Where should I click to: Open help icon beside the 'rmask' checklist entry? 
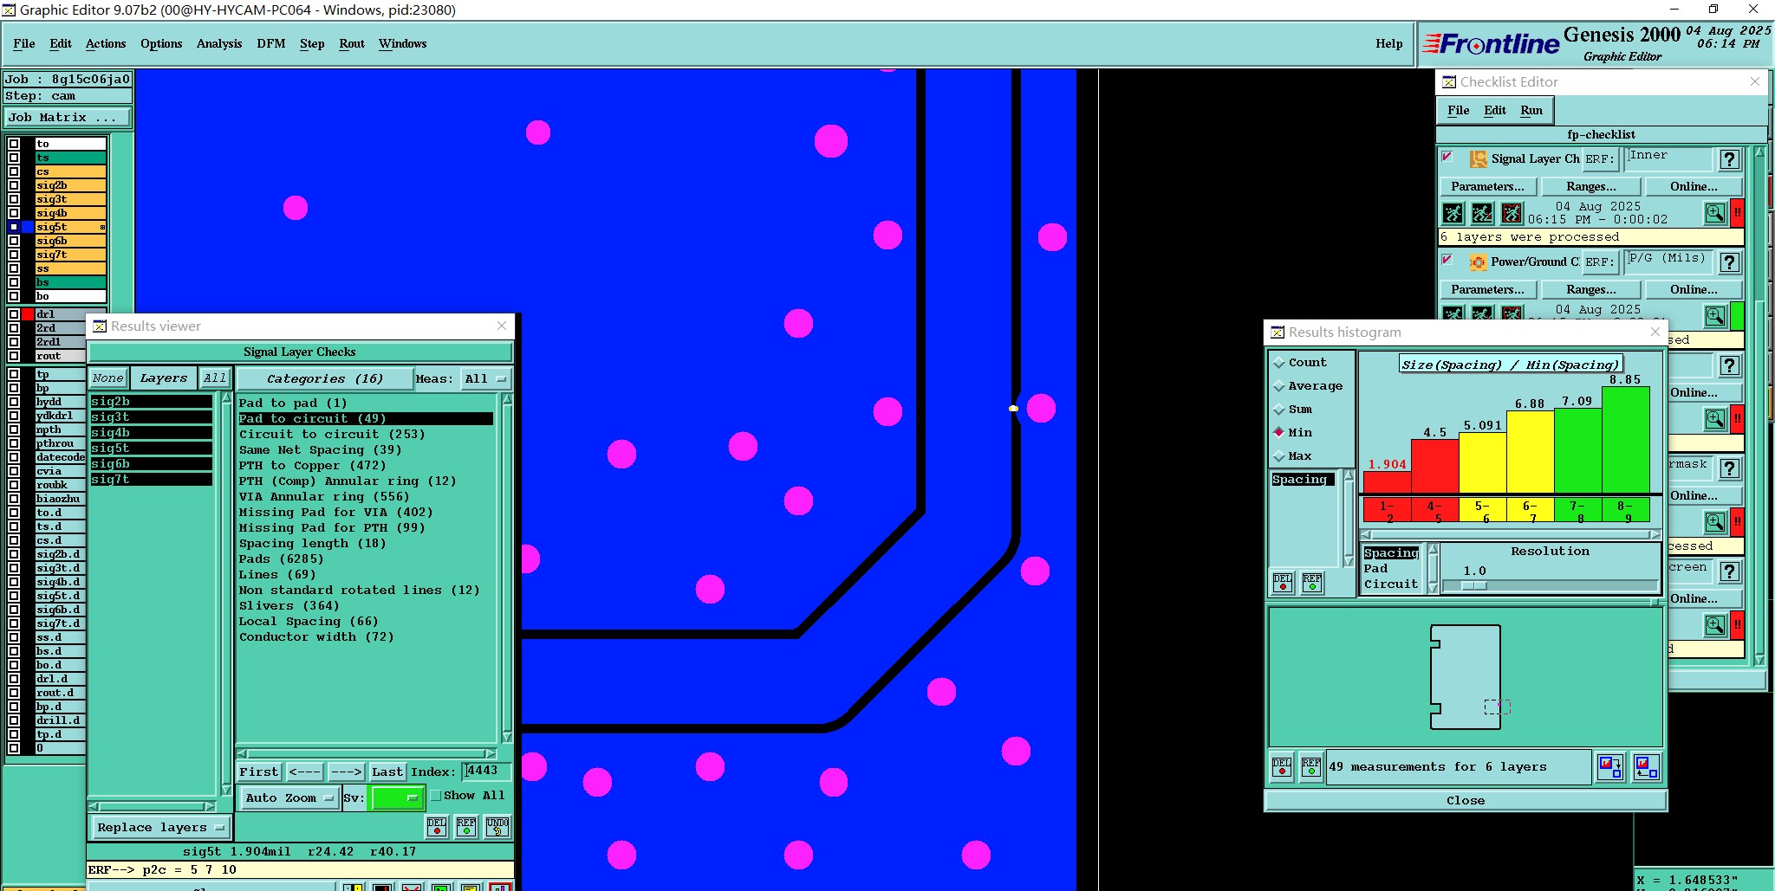pos(1730,468)
